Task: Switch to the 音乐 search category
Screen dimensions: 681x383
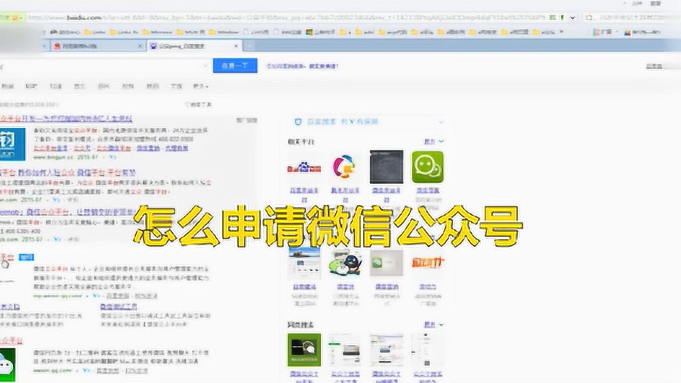Action: pos(80,86)
